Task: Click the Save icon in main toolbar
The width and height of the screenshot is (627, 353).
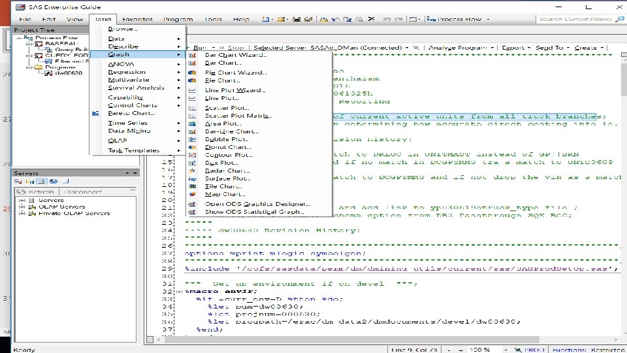Action: pos(296,20)
